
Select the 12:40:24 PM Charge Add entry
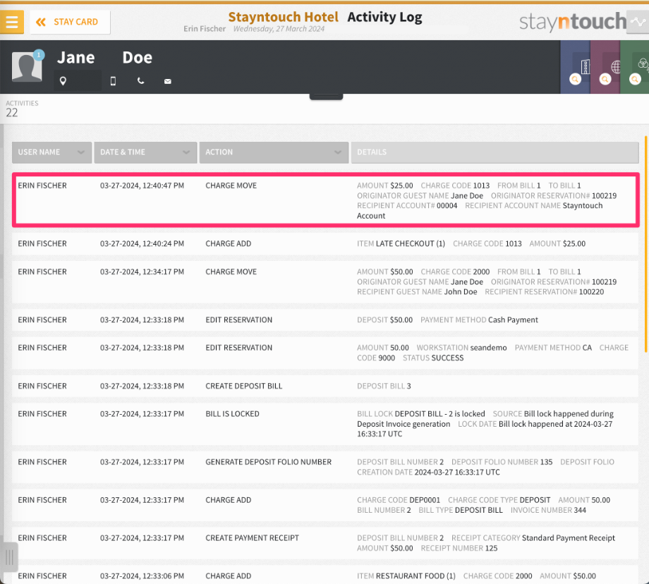click(325, 244)
